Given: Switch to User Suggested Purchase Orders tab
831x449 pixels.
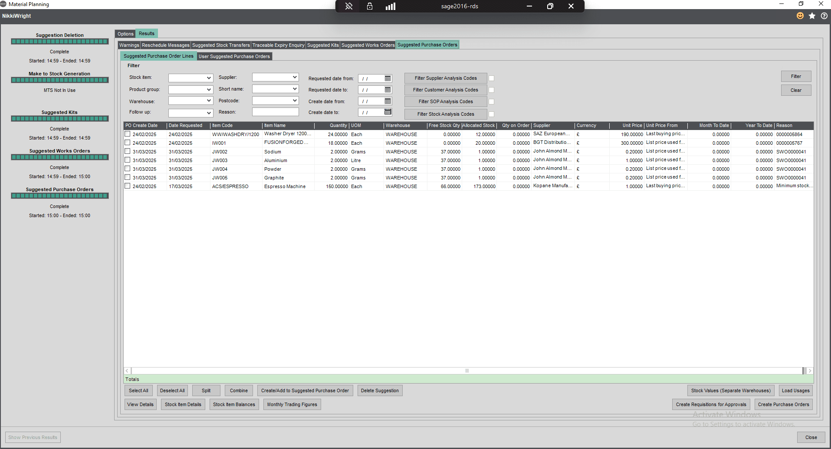Looking at the screenshot, I should [x=234, y=56].
